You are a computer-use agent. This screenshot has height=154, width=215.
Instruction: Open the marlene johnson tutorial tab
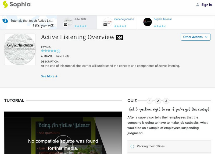124,19
